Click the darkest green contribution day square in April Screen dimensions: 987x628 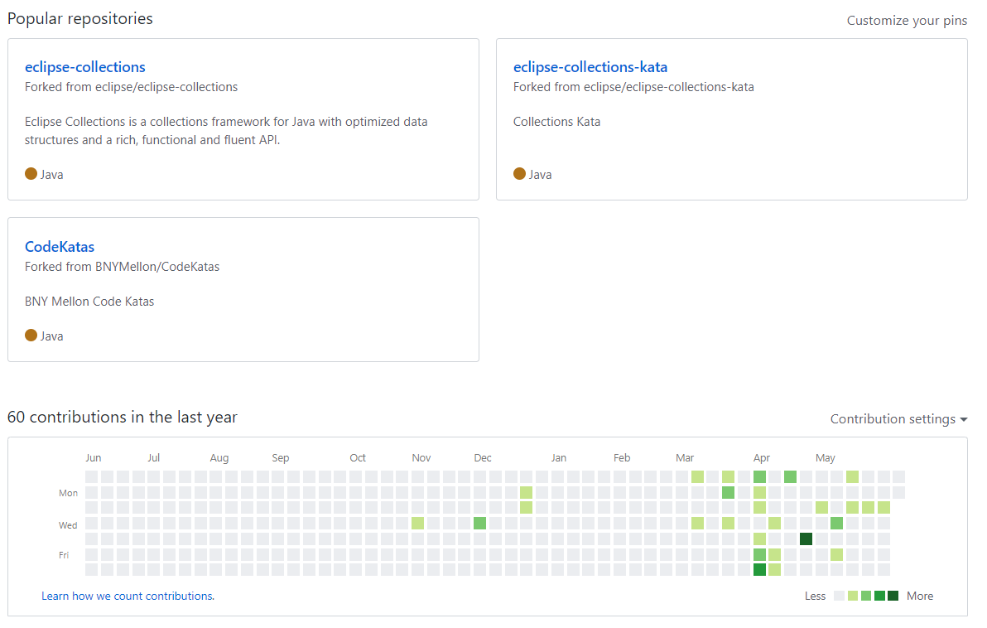coord(806,539)
